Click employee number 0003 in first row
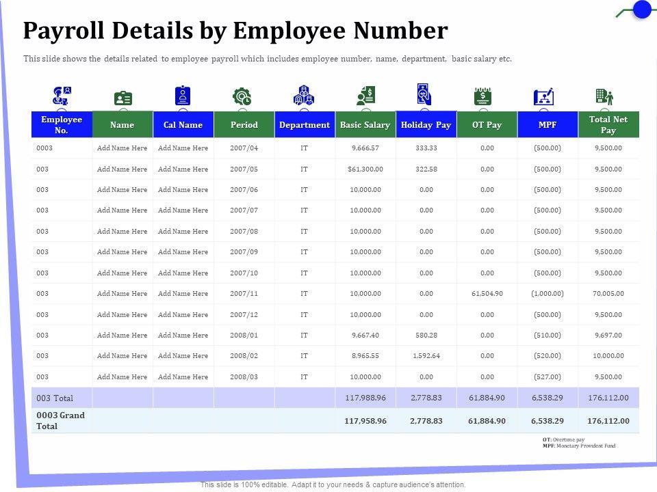Viewport: 657px width, 492px height. pos(44,148)
